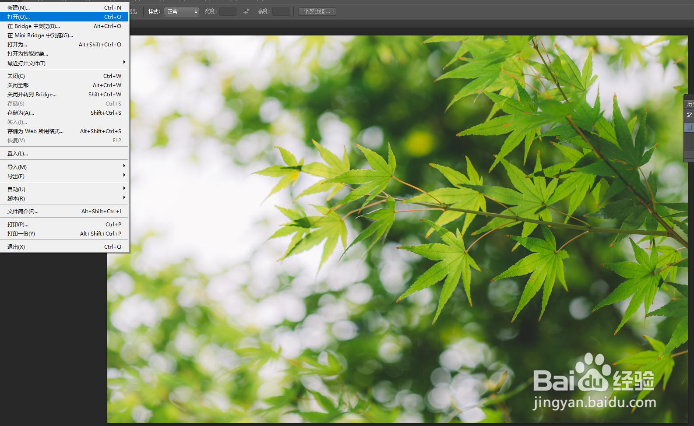This screenshot has width=694, height=426.
Task: Expand the 导出(E) export submenu
Action: pos(64,176)
